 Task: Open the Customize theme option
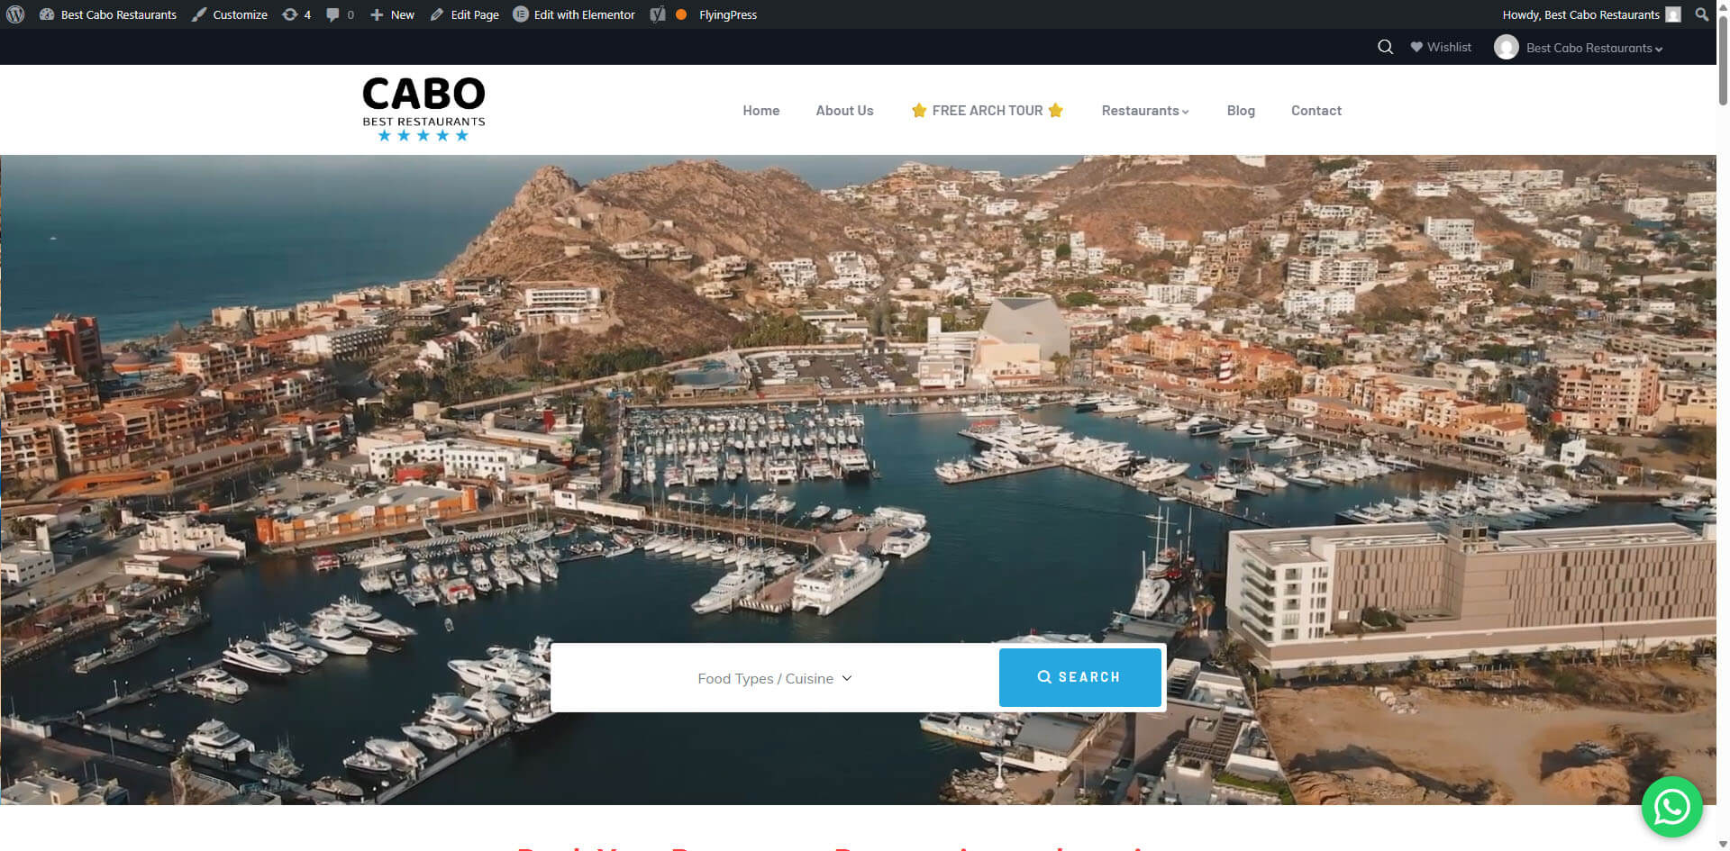[230, 14]
